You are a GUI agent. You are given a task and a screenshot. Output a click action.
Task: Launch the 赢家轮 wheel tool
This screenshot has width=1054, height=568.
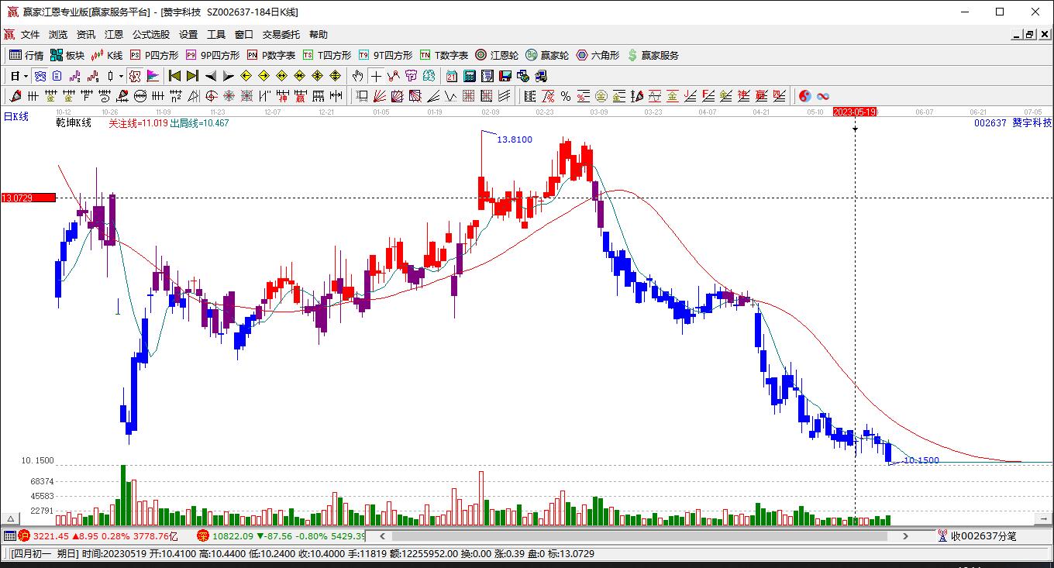tap(547, 55)
